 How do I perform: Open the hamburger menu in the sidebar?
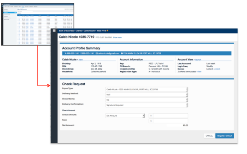[54, 31]
